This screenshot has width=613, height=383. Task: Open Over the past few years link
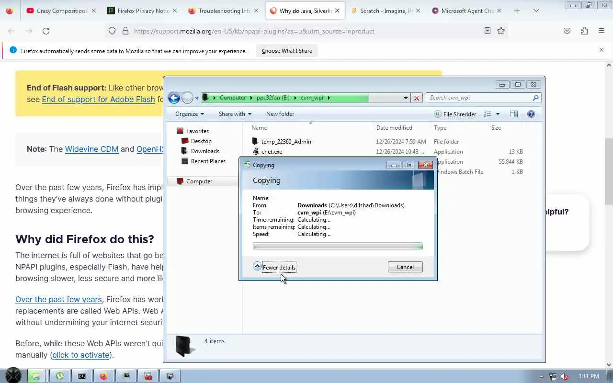(58, 299)
